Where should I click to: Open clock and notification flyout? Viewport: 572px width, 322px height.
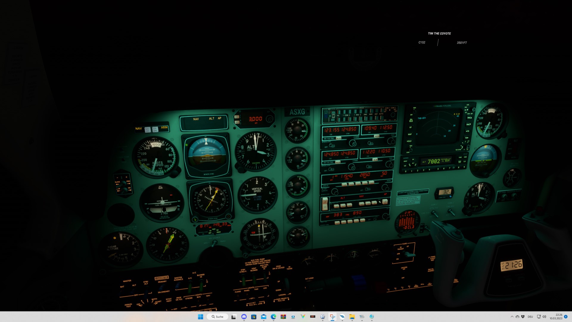(x=556, y=317)
